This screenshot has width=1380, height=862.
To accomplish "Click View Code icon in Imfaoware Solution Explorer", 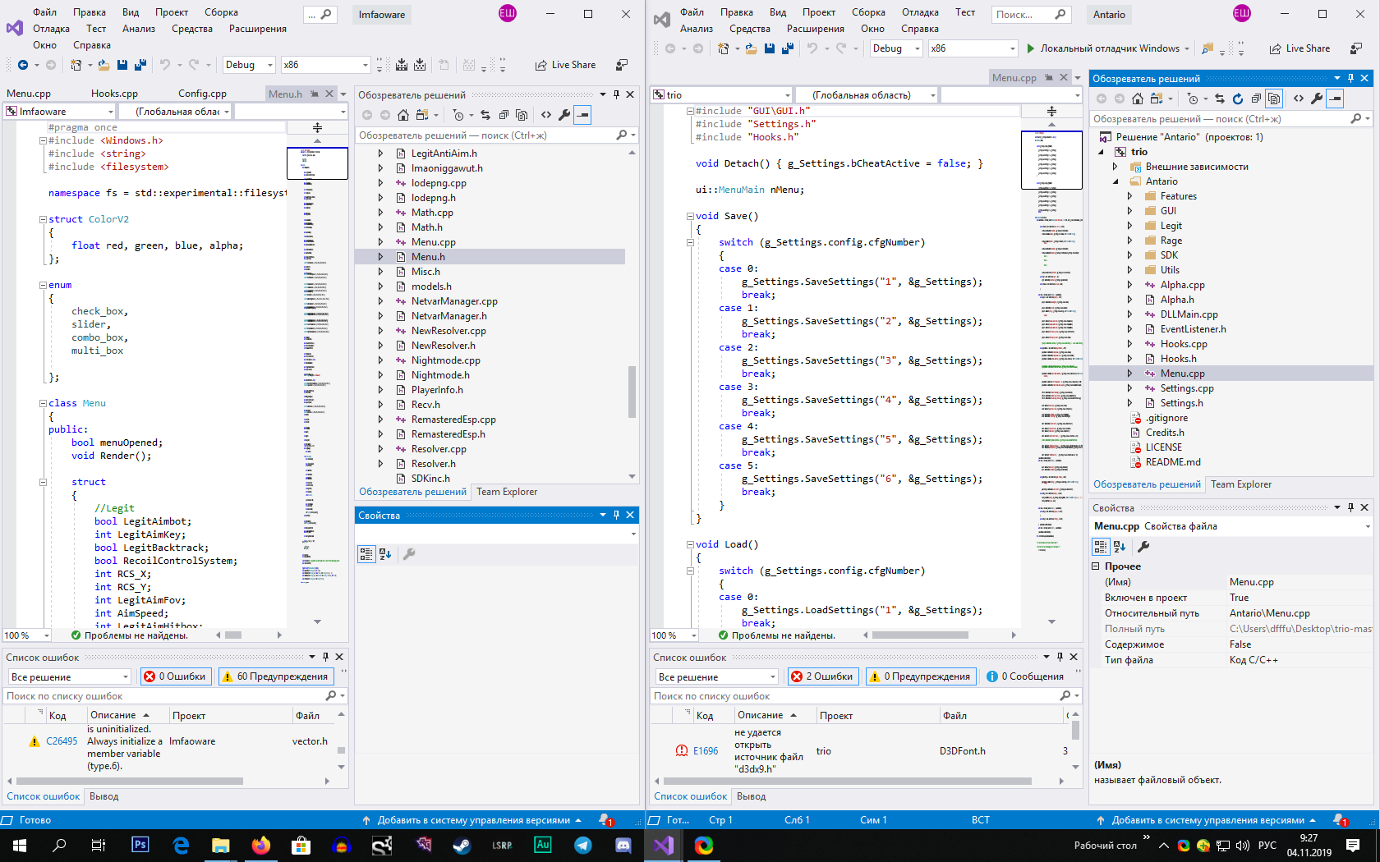I will click(x=546, y=115).
